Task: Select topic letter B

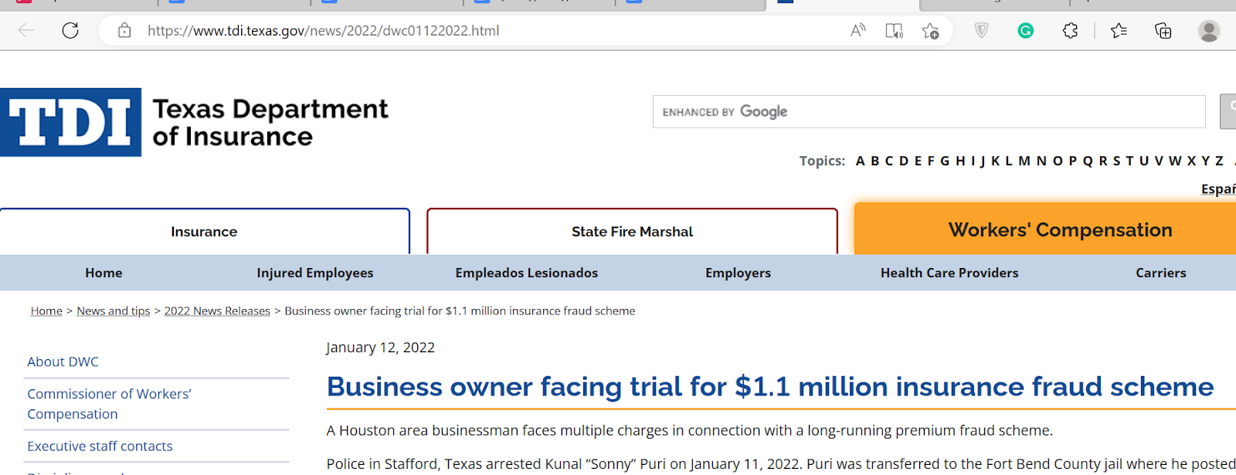Action: 875,161
